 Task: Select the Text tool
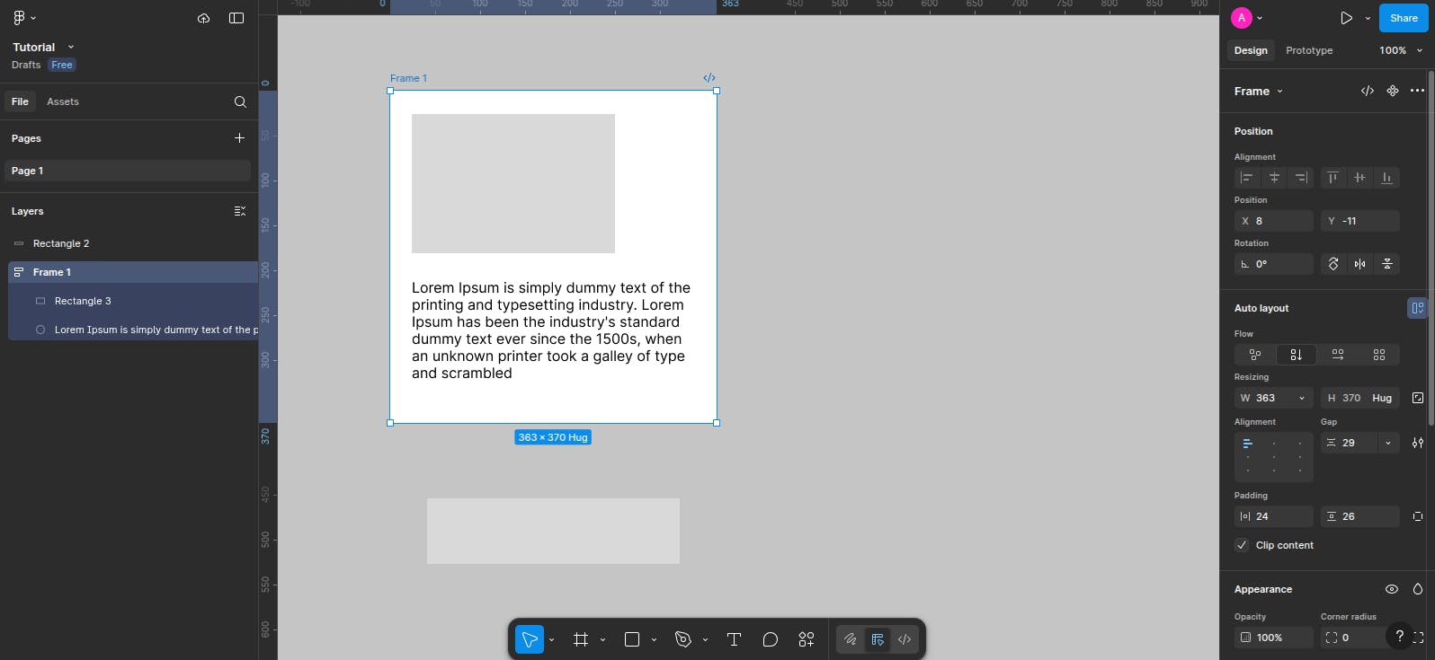click(x=734, y=639)
